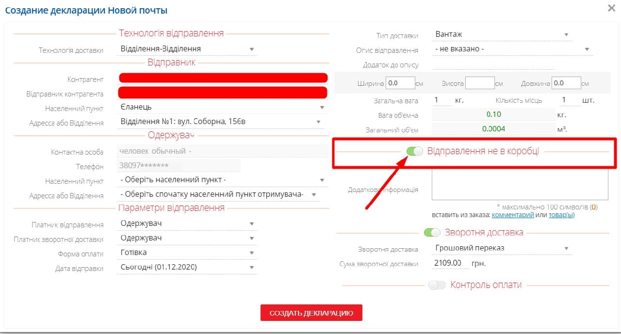Focus the 'Довжина' length field

pos(566,83)
